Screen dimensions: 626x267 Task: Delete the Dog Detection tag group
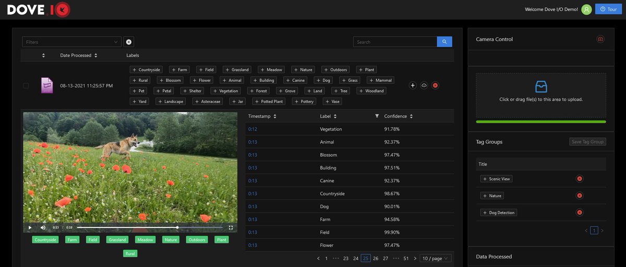(x=579, y=213)
